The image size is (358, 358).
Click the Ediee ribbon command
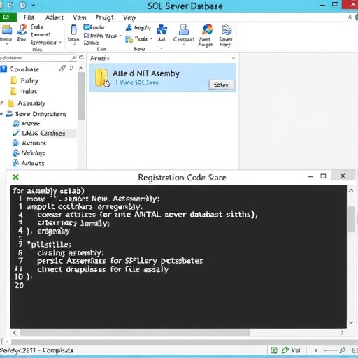91,43
